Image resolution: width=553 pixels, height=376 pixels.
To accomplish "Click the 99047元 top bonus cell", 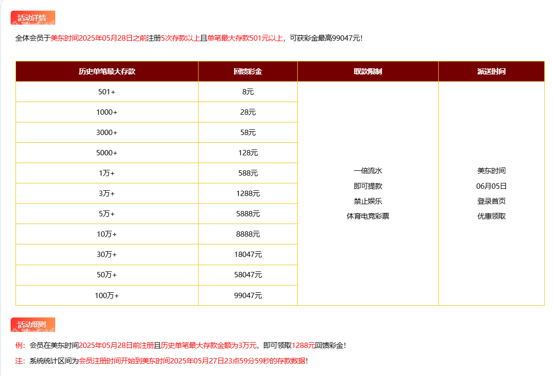I will pyautogui.click(x=247, y=295).
